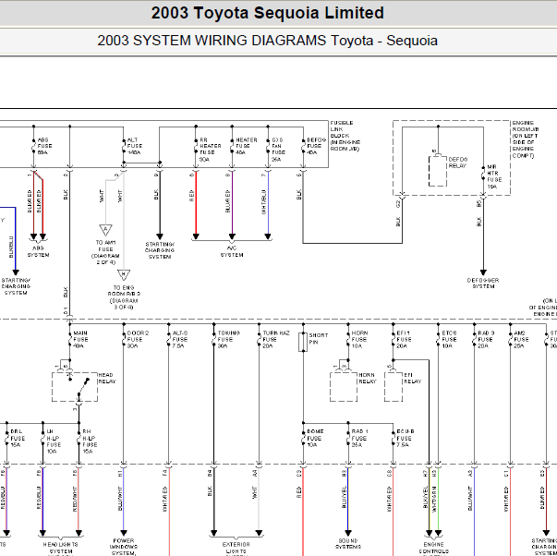
Task: Select the 'TO AM1 FUSE (DIAGRAM 2 OF 4)' reference
Action: pos(105,252)
